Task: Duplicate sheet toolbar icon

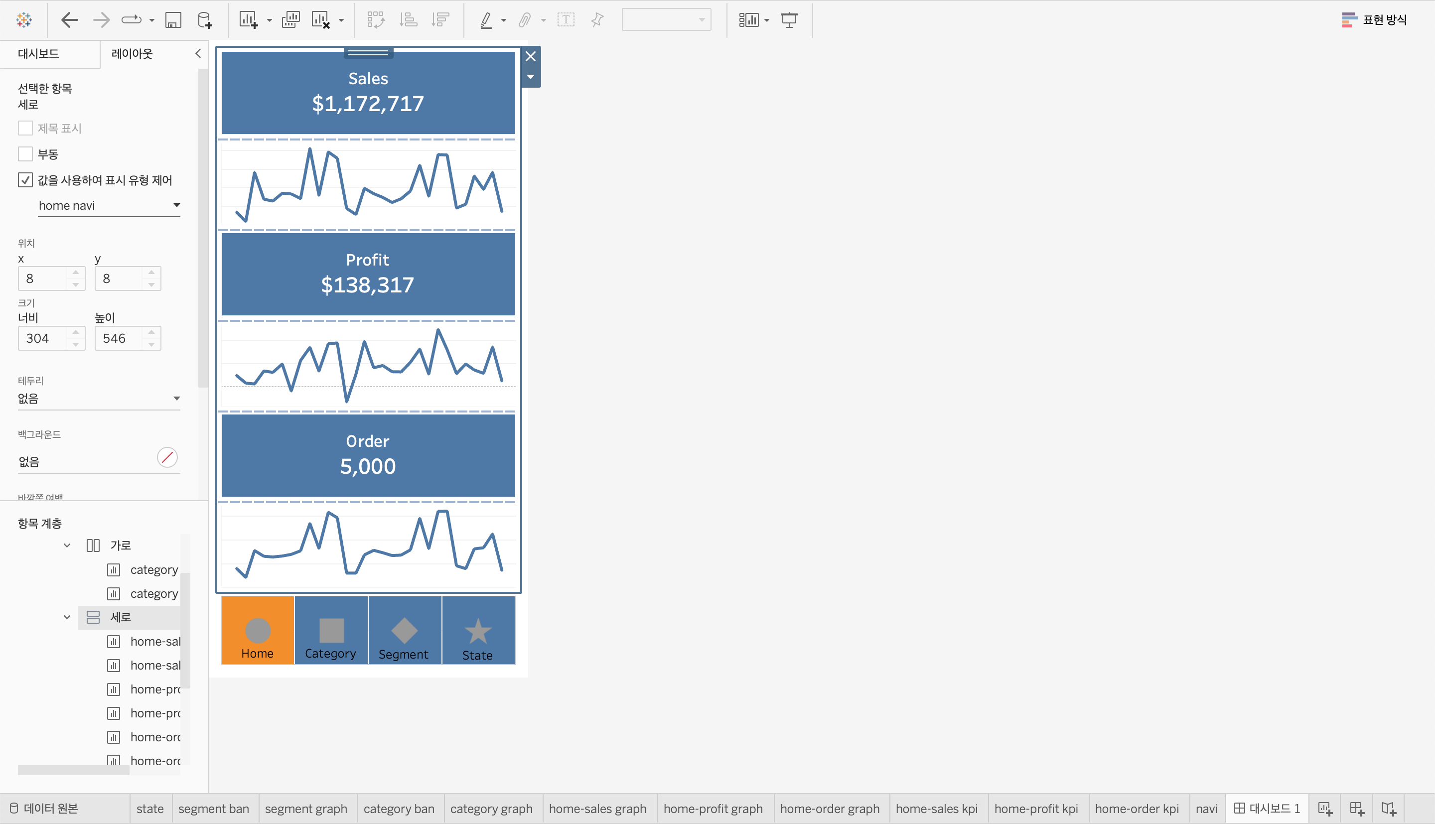Action: 291,20
